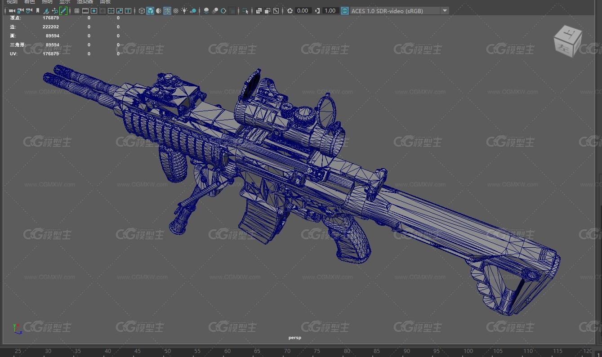Click the '89594' value in 面 row
602x357 pixels.
click(52, 36)
